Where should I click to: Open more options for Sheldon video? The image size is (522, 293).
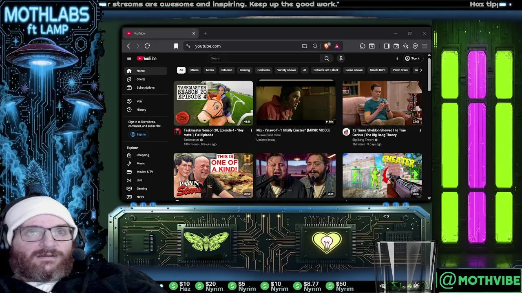coord(420,131)
